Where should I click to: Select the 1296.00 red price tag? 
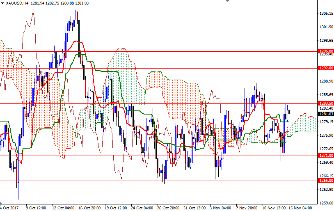point(325,51)
